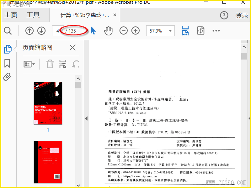Go to next page arrow

41,31
